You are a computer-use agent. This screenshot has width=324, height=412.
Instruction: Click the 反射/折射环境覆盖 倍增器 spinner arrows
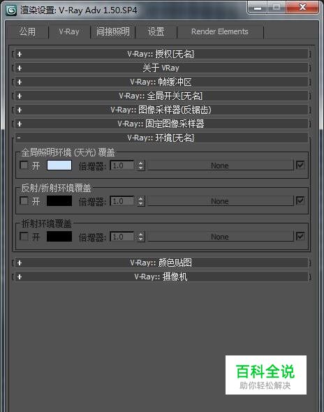(x=141, y=201)
